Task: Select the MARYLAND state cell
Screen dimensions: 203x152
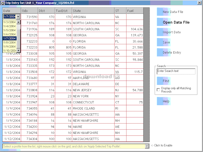Action: [93, 78]
